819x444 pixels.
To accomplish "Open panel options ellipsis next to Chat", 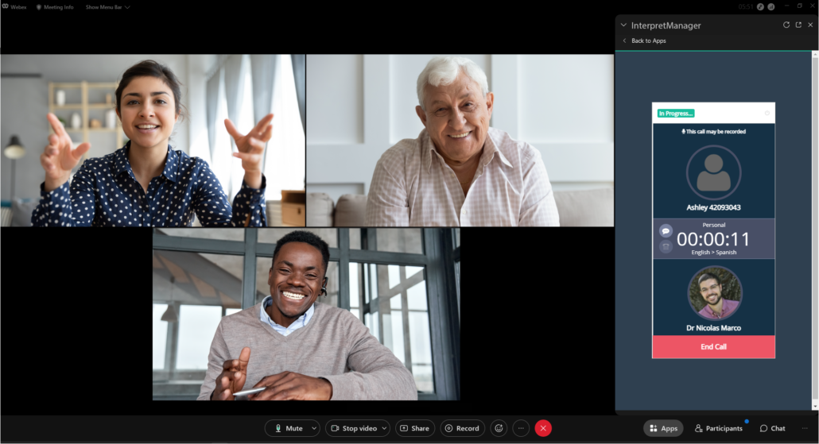I will (x=805, y=428).
